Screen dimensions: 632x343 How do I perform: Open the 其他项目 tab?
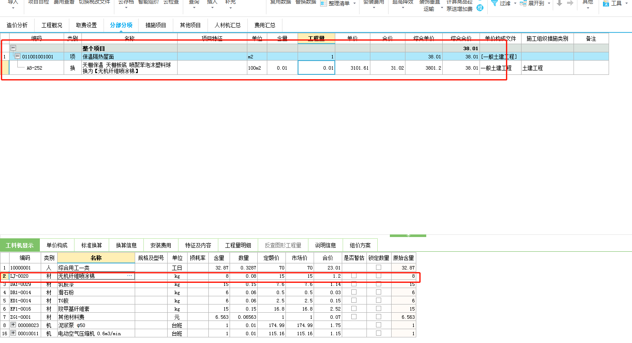tap(190, 25)
